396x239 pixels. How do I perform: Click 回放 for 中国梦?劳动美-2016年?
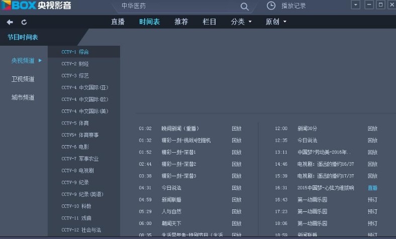coord(372,152)
